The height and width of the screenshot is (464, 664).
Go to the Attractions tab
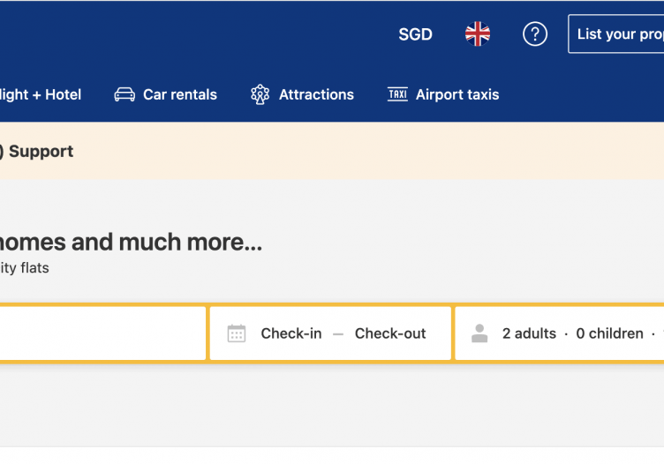pos(302,94)
